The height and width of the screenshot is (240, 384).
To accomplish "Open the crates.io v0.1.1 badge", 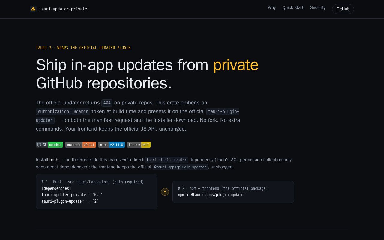I will [81, 145].
